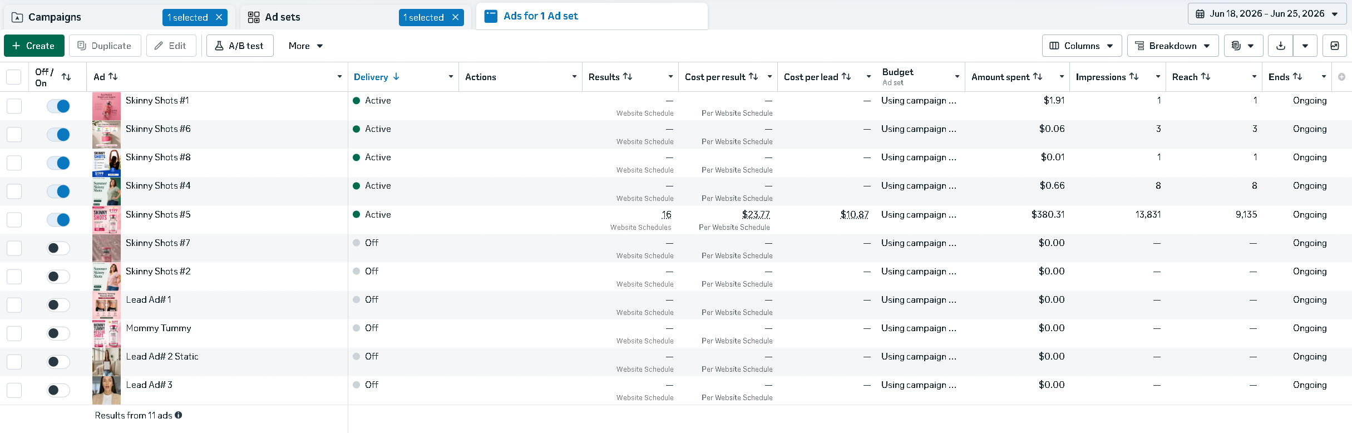Switch to the Campaigns tab

(55, 17)
